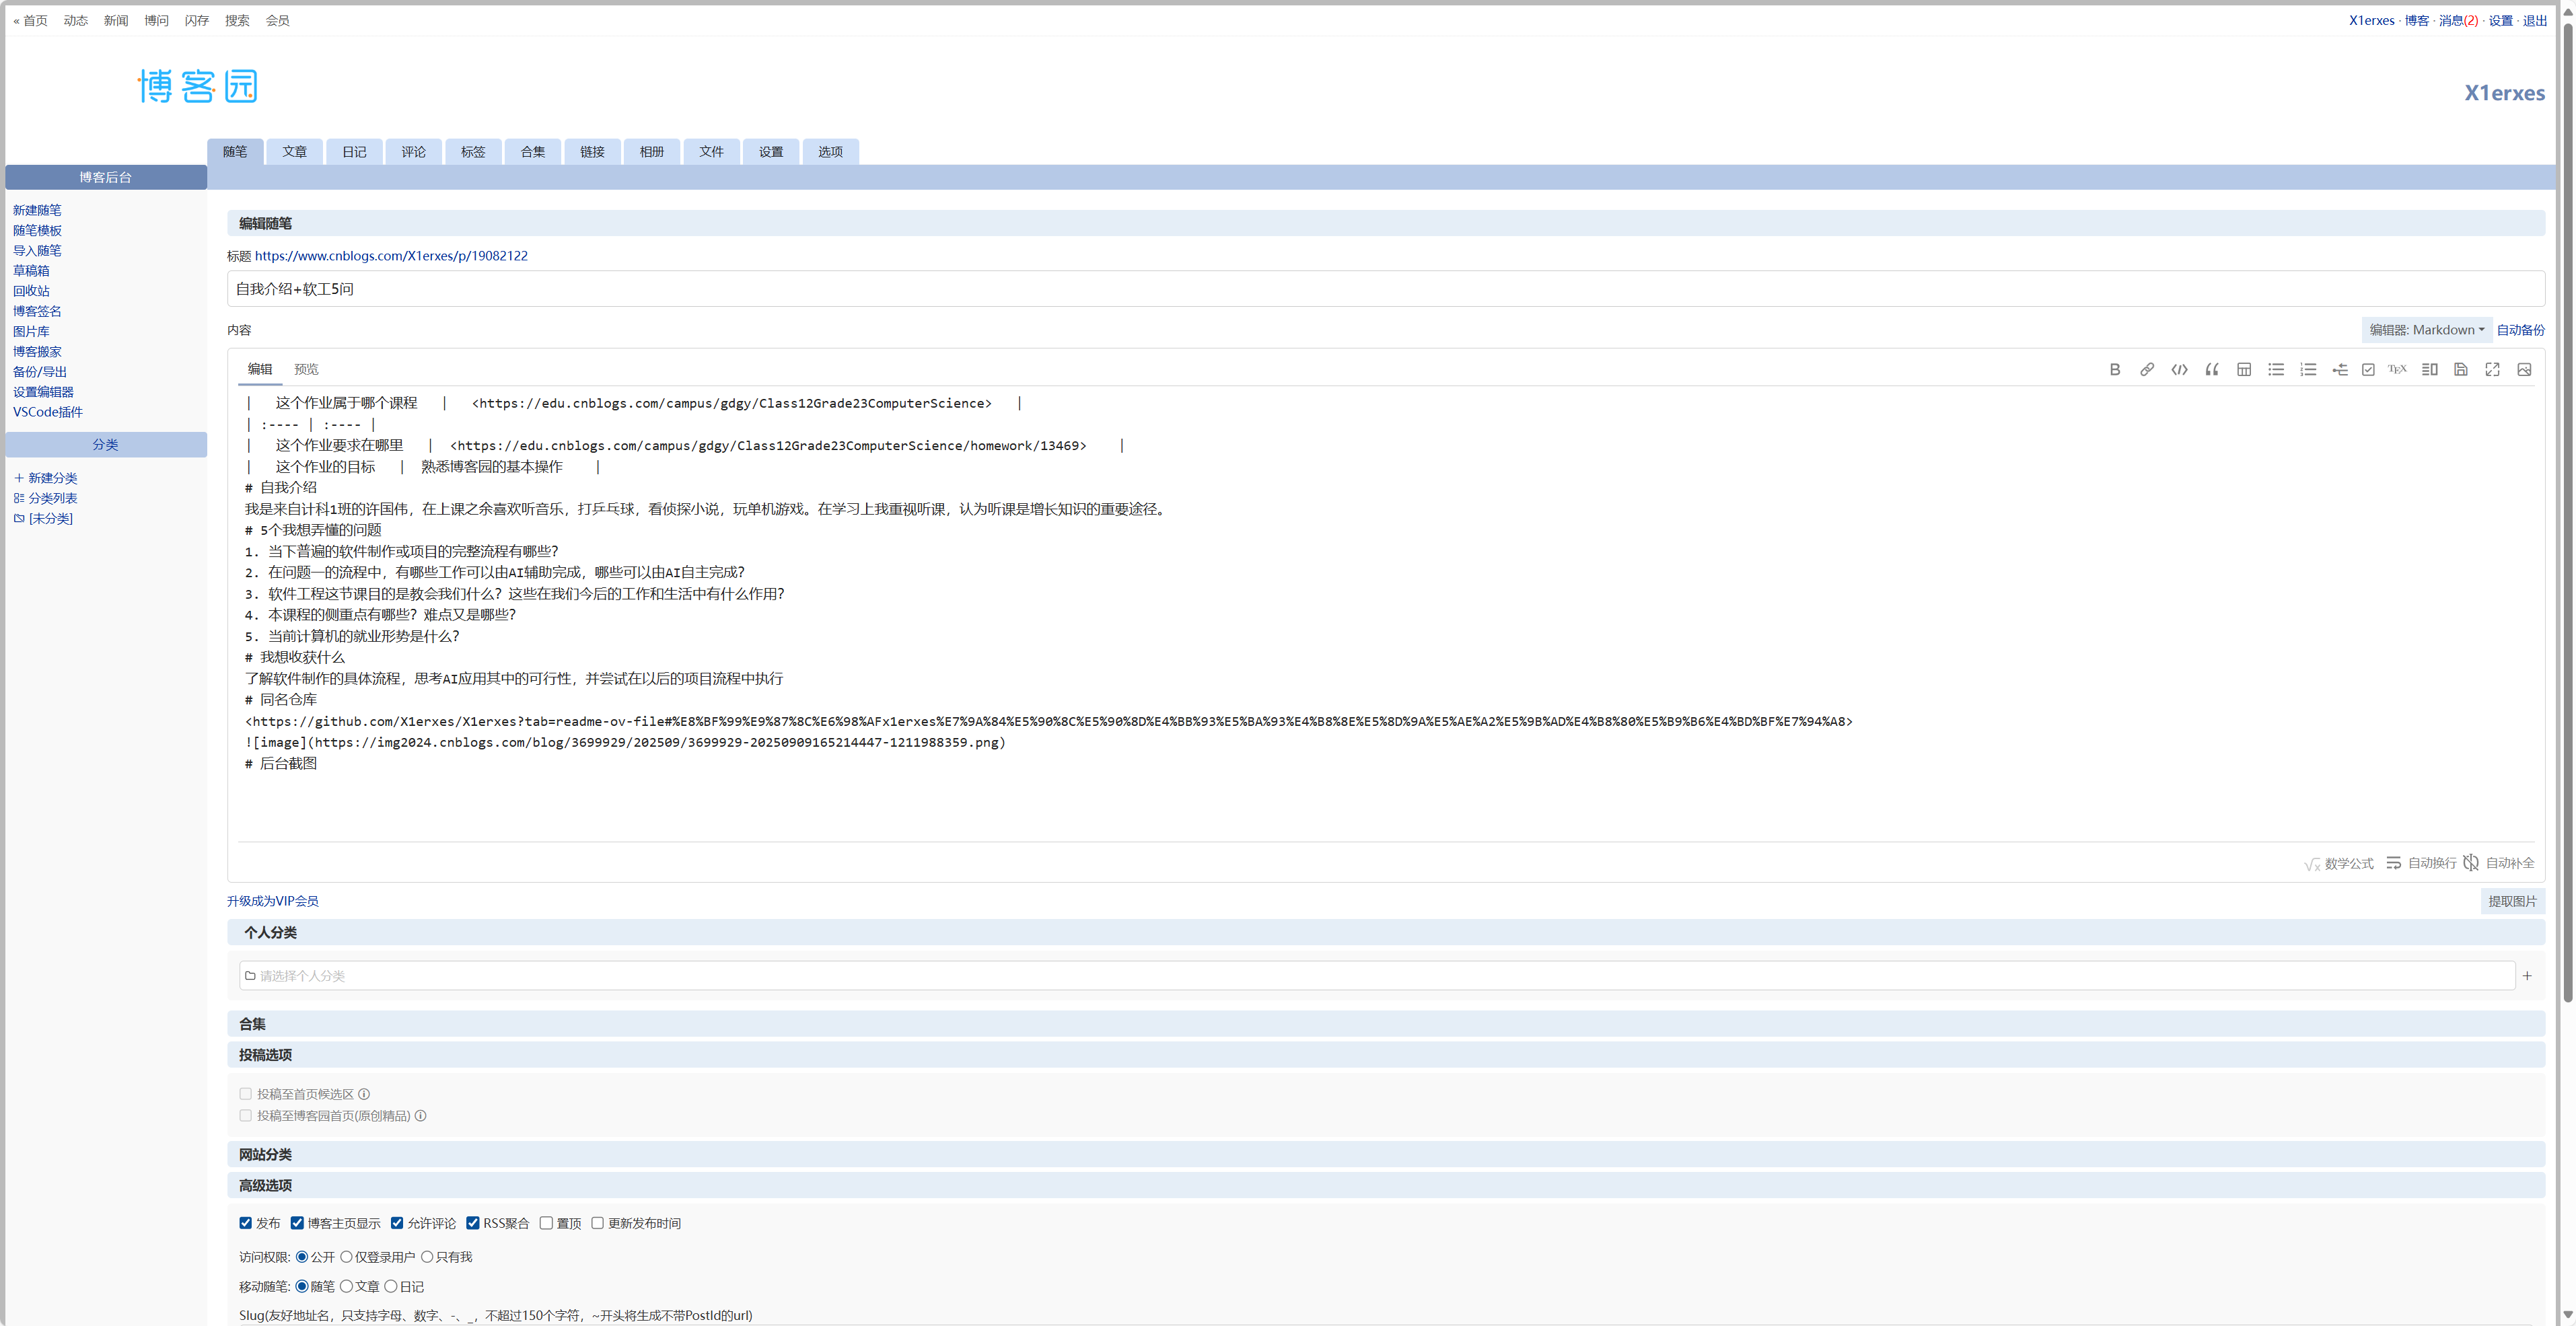Toggle fullscreen editor mode icon

(2492, 369)
